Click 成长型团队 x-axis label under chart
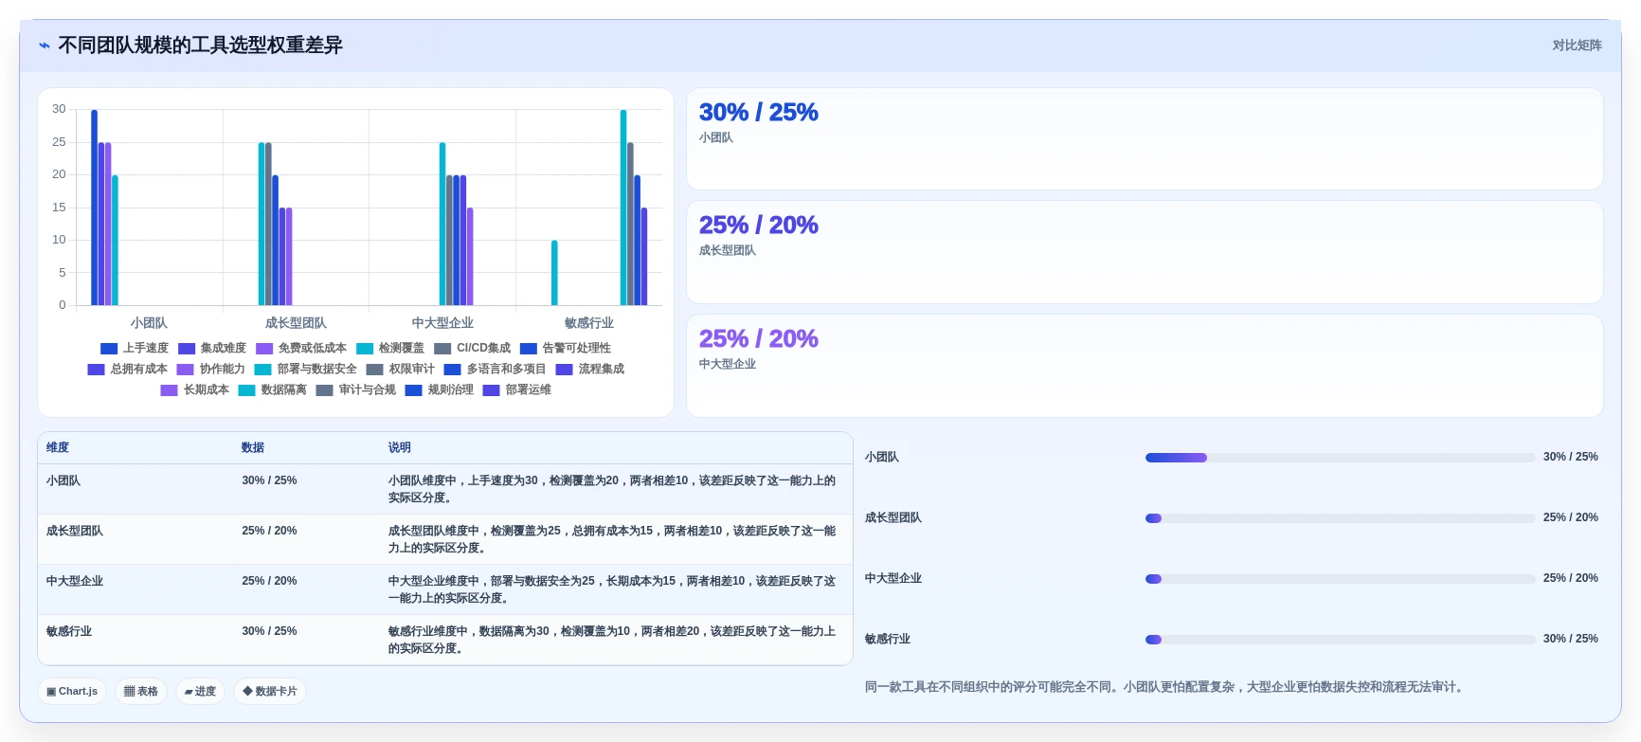Screen dimensions: 1641x742 click(296, 323)
